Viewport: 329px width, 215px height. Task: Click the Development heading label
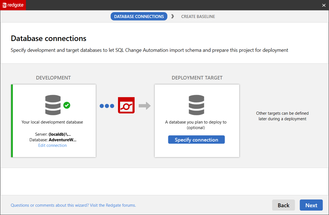coord(53,78)
